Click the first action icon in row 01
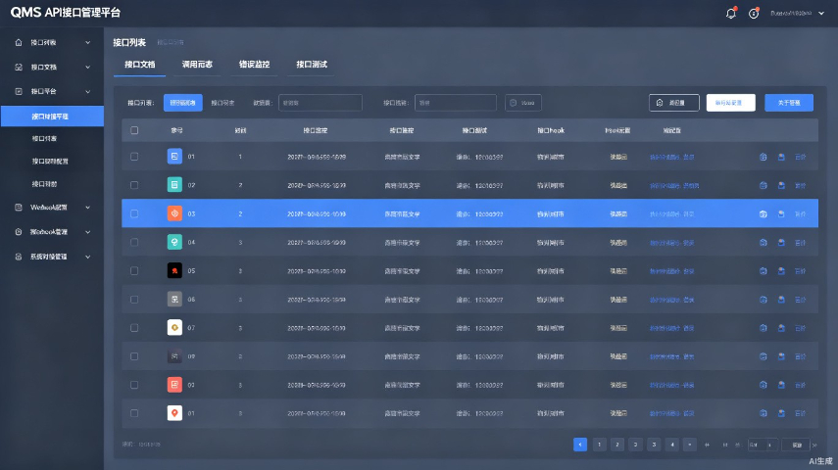This screenshot has width=838, height=470. pyautogui.click(x=764, y=157)
